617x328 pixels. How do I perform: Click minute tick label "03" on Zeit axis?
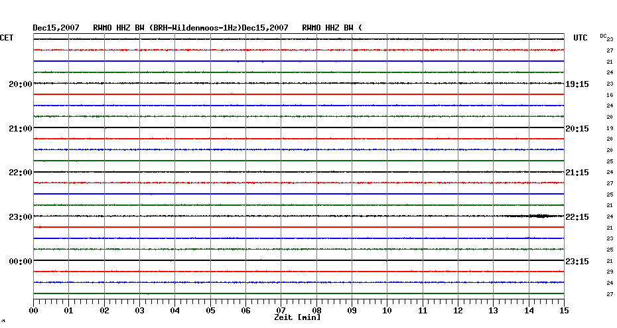(x=140, y=311)
